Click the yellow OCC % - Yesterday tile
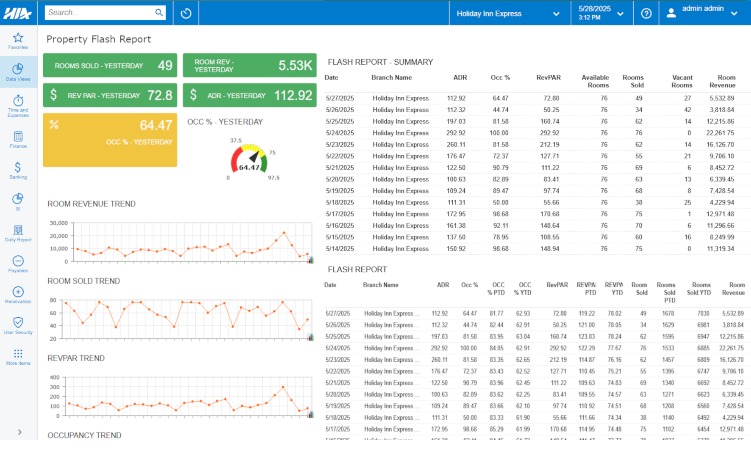Image resolution: width=751 pixels, height=457 pixels. coord(110,140)
